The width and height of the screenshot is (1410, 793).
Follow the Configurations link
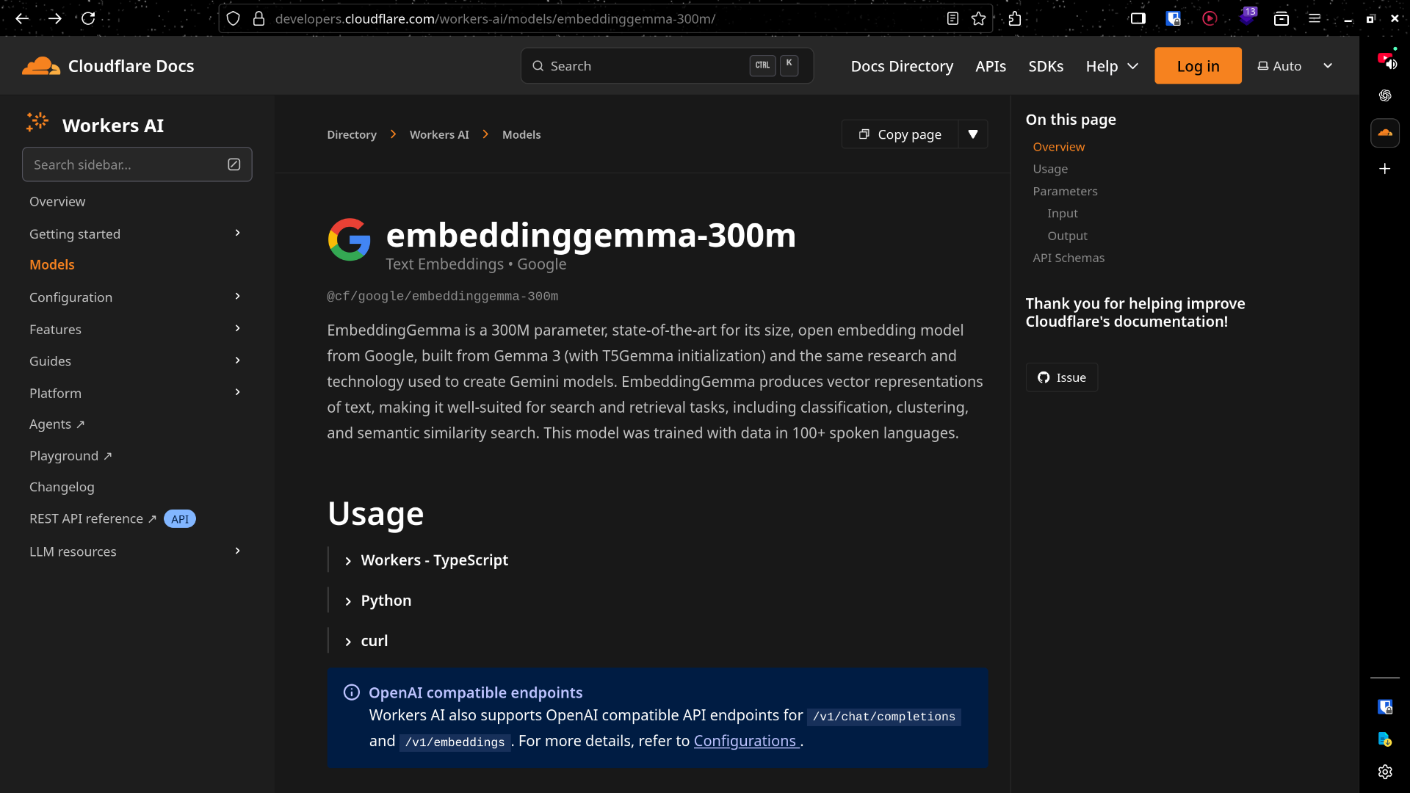point(745,742)
